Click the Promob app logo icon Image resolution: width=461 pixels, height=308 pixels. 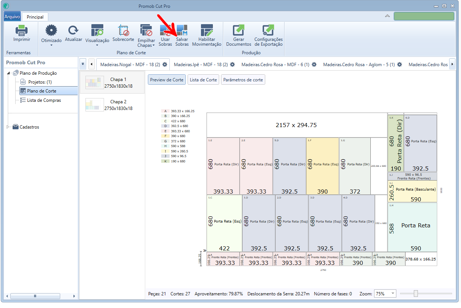point(6,6)
